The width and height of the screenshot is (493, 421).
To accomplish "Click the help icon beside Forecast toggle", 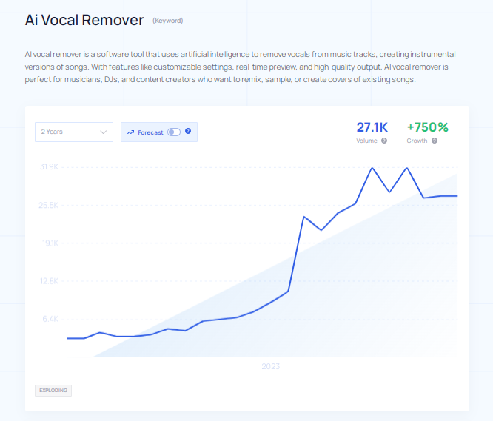I will point(188,132).
